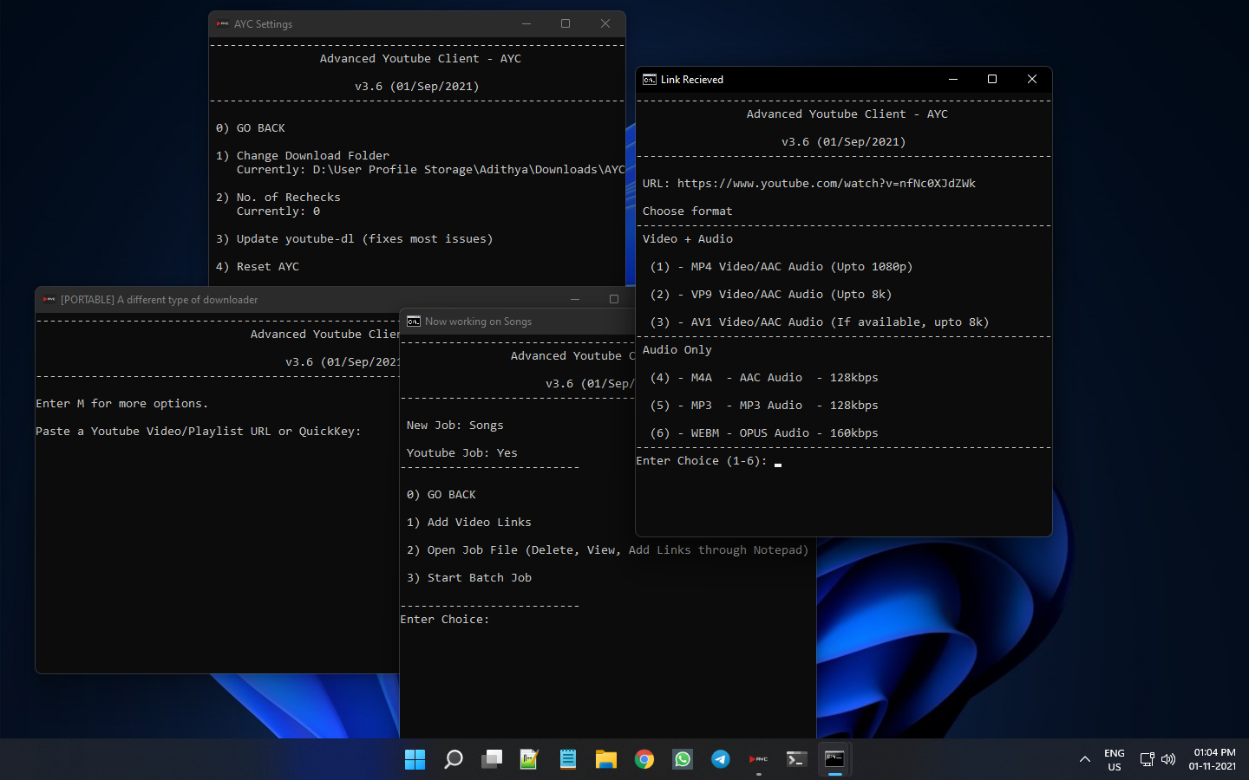Click 3) Update youtube-dl option

tap(355, 239)
